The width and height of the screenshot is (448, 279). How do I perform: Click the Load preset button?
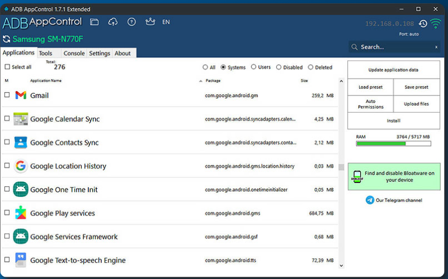[371, 87]
